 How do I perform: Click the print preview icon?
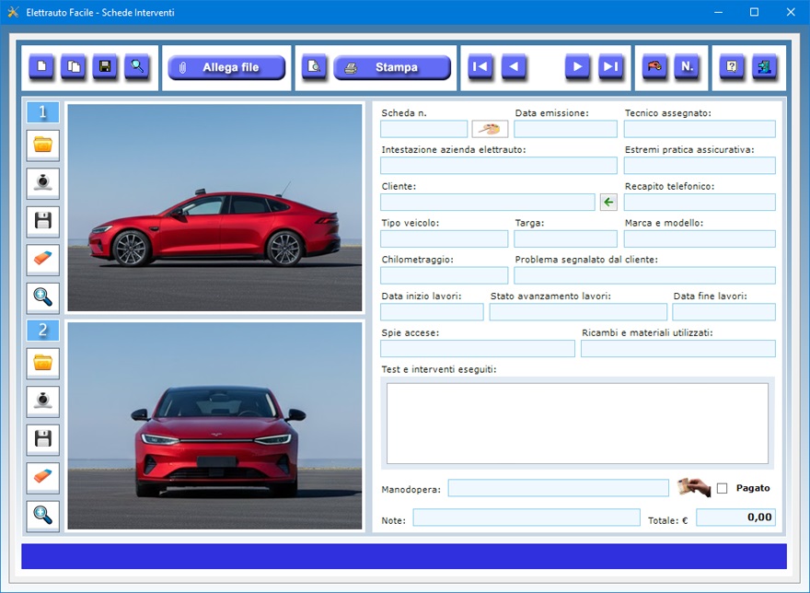[315, 67]
